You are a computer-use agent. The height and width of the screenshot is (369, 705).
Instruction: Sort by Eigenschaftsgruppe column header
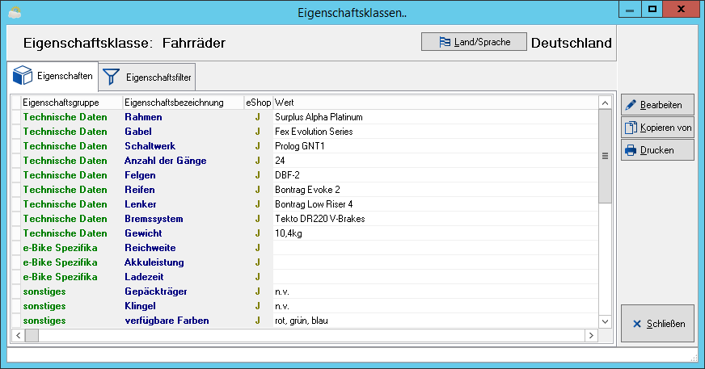coord(72,103)
